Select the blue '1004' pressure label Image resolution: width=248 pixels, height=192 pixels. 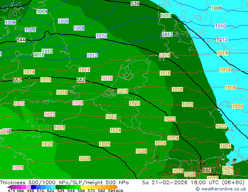click(42, 12)
